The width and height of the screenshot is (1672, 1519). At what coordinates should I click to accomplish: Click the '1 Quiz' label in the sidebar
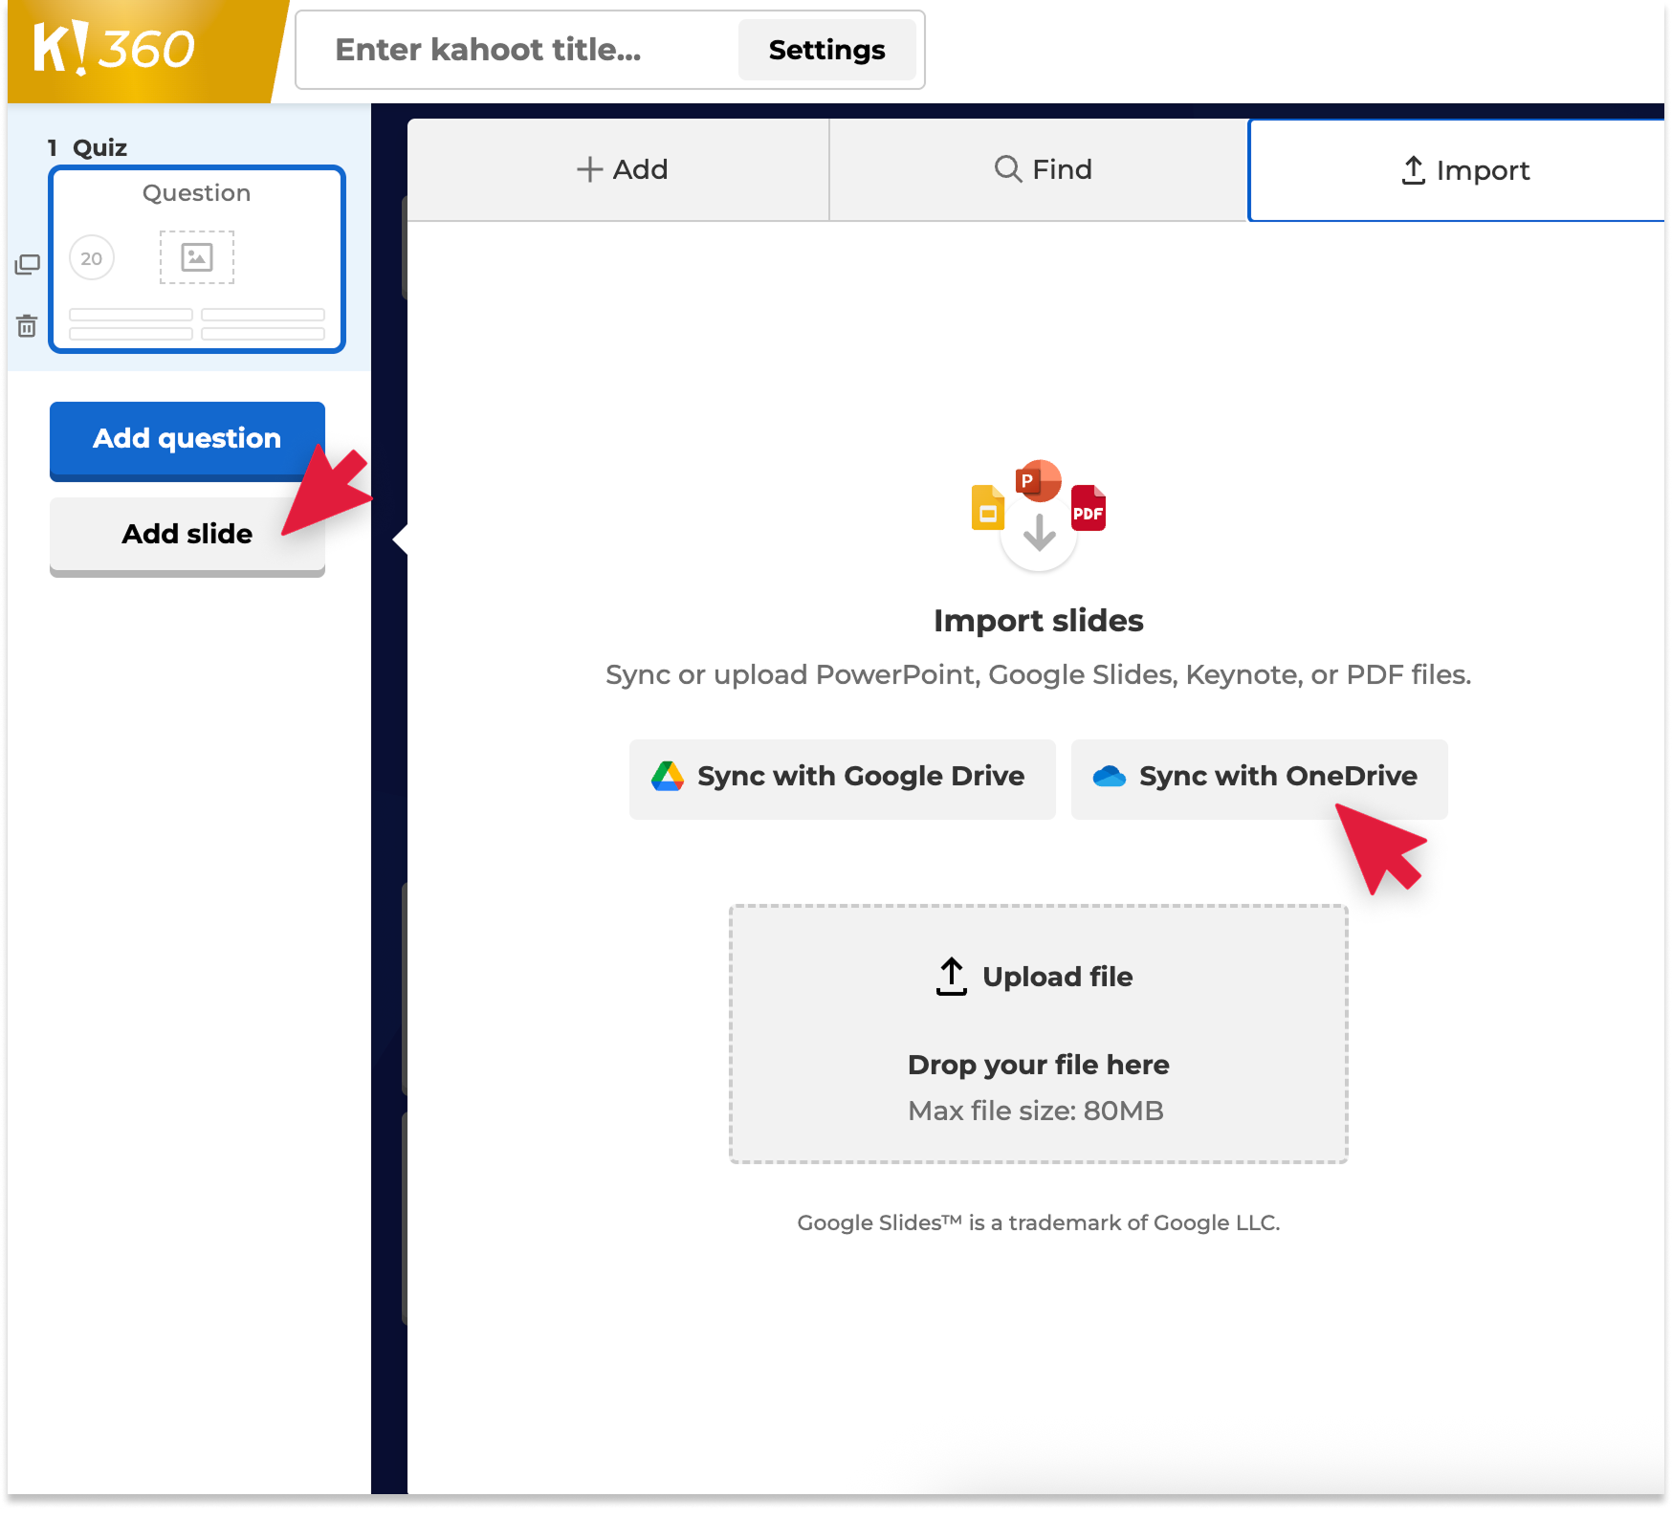87,148
